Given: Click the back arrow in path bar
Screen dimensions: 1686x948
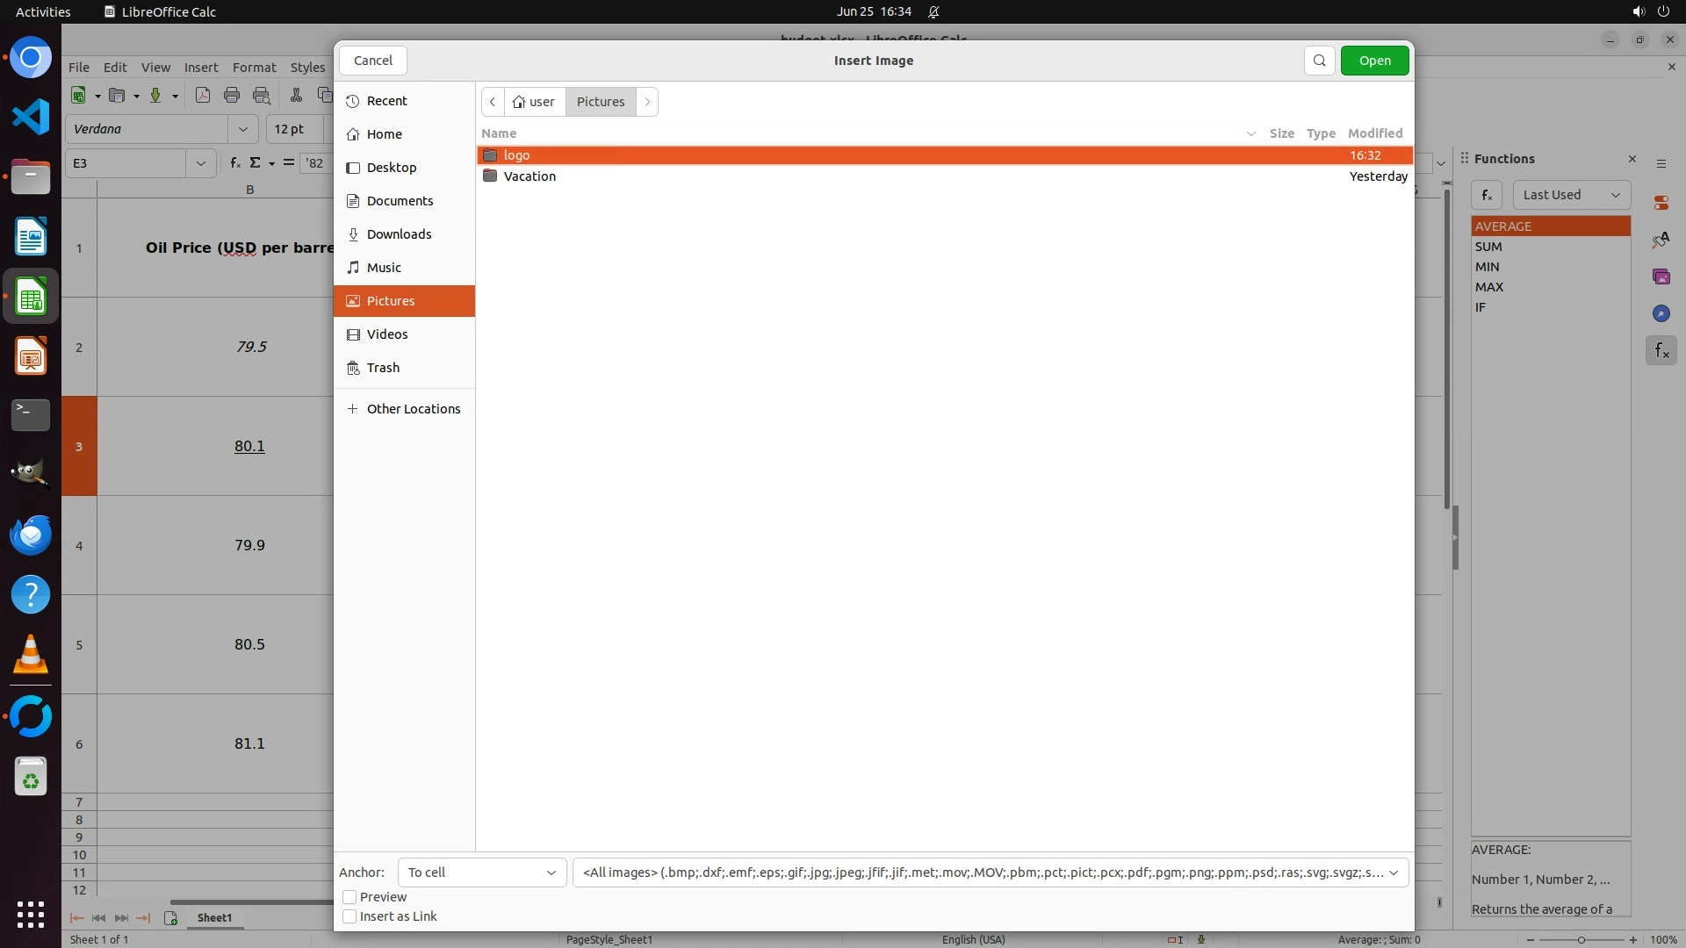Looking at the screenshot, I should coord(493,102).
